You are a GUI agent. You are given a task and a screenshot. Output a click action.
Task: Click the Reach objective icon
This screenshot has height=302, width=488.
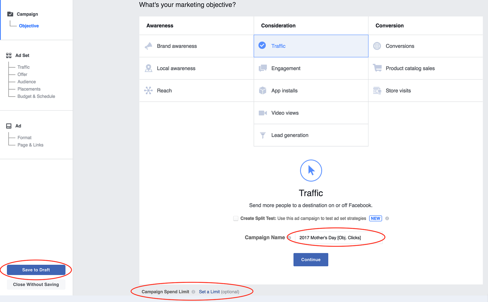(x=149, y=91)
